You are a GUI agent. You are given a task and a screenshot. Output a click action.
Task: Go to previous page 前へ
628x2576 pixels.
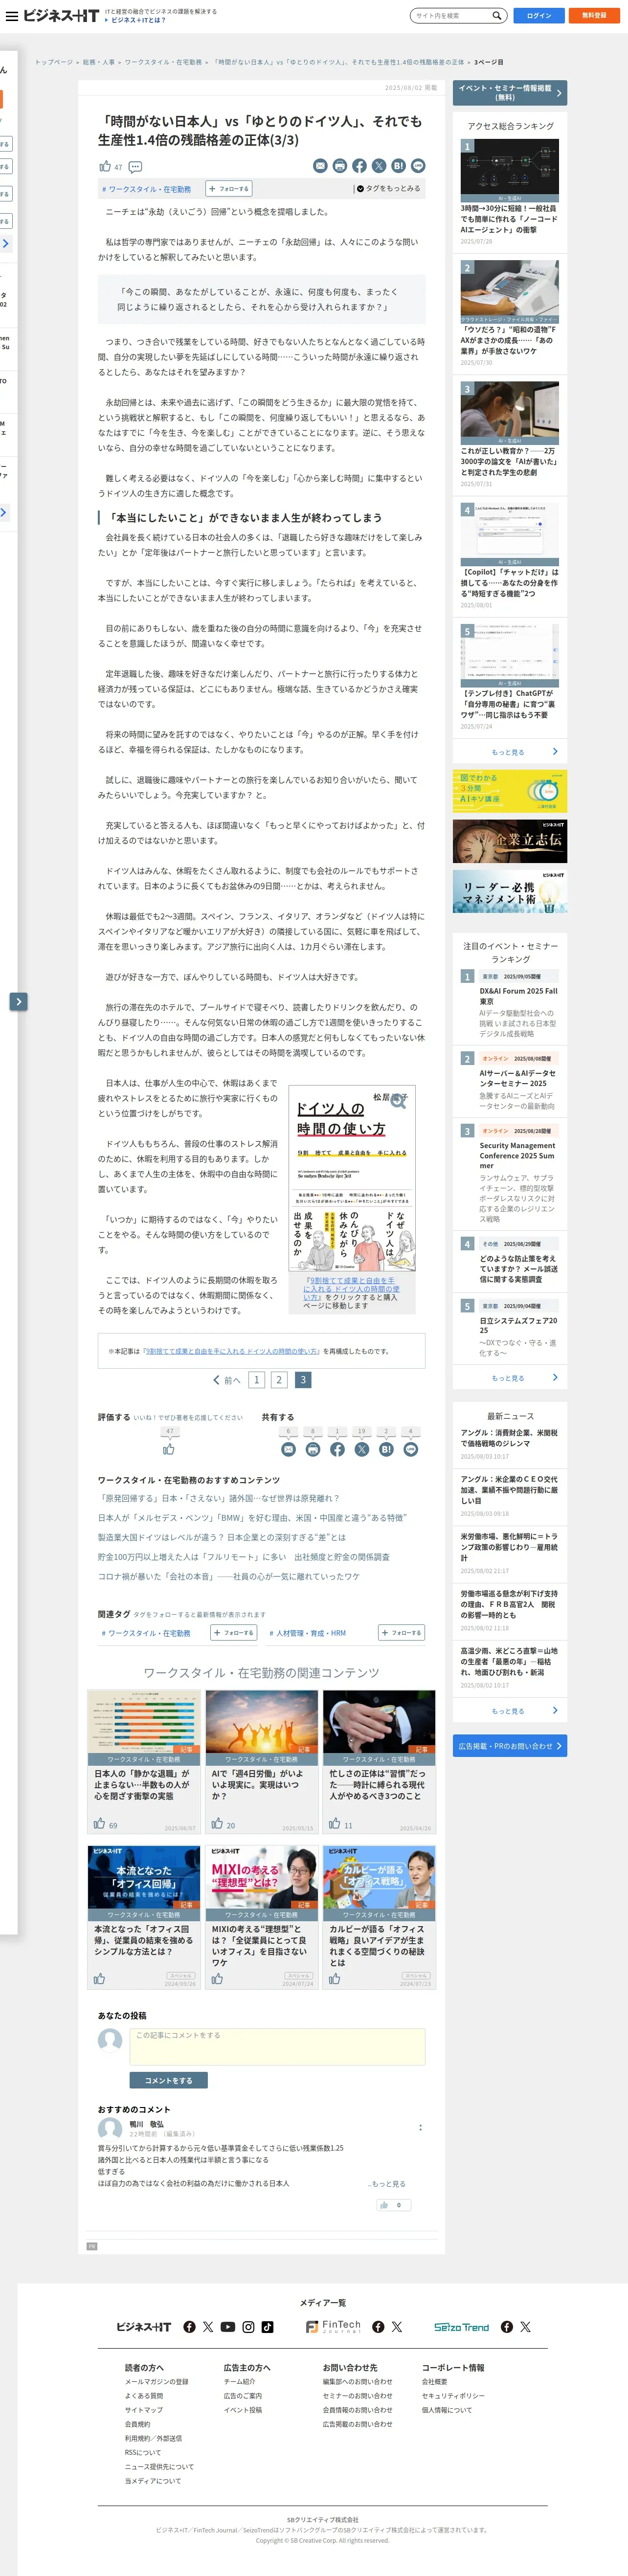227,1380
